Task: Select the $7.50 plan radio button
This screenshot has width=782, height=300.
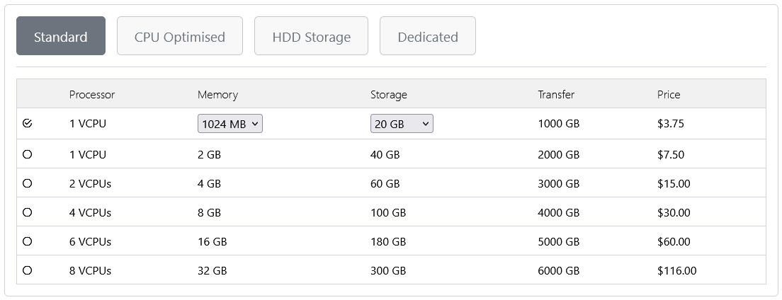Action: pyautogui.click(x=28, y=154)
